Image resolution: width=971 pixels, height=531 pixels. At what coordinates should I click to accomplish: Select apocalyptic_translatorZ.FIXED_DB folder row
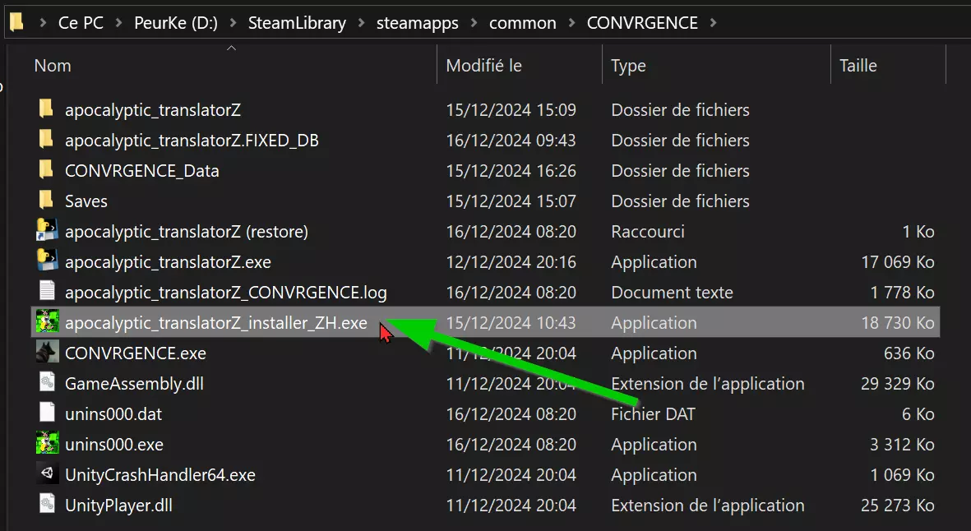192,141
